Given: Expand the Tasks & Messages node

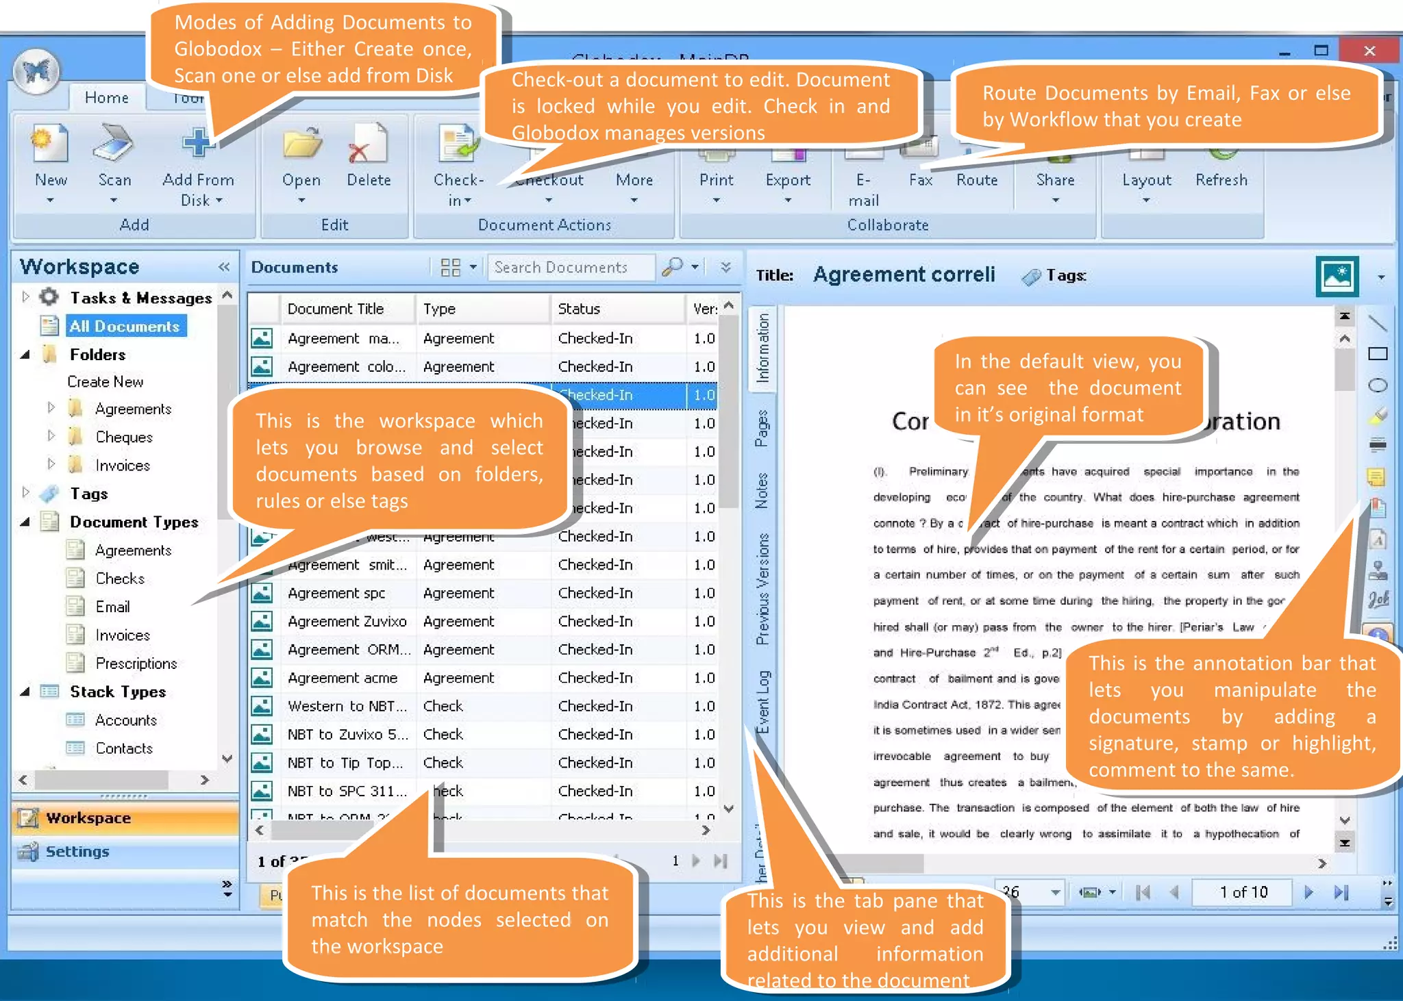Looking at the screenshot, I should 25,297.
